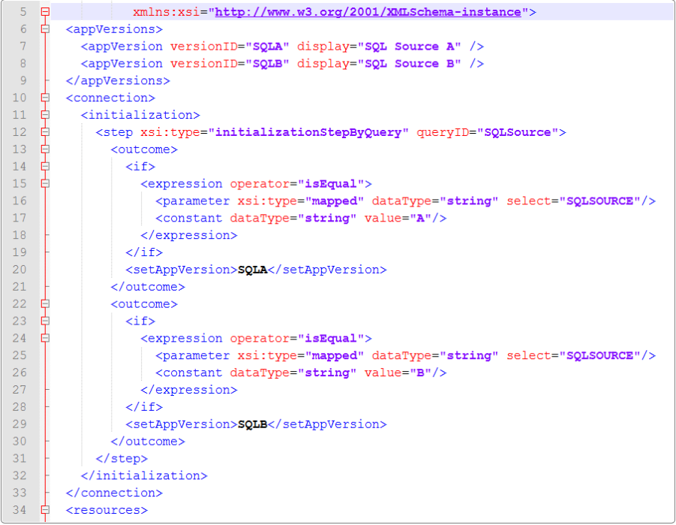Fold the step element on line 12
The image size is (676, 525).
[45, 132]
